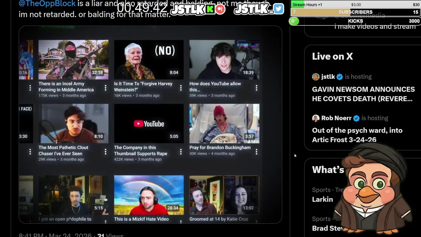Click the jstlk host profile avatar

(316, 77)
